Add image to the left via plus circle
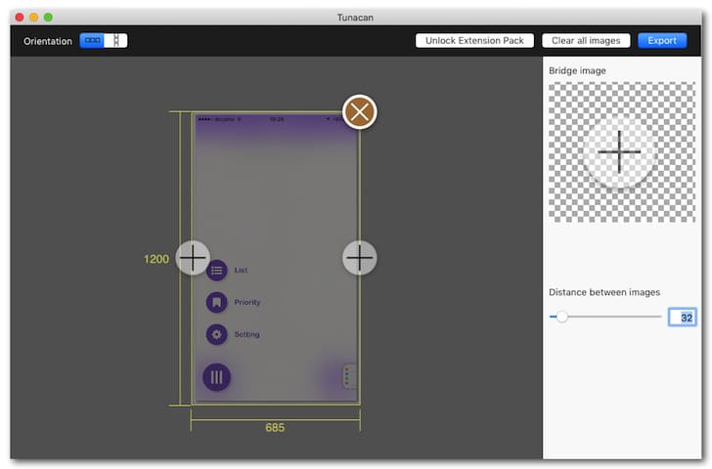This screenshot has height=469, width=712. click(x=193, y=258)
